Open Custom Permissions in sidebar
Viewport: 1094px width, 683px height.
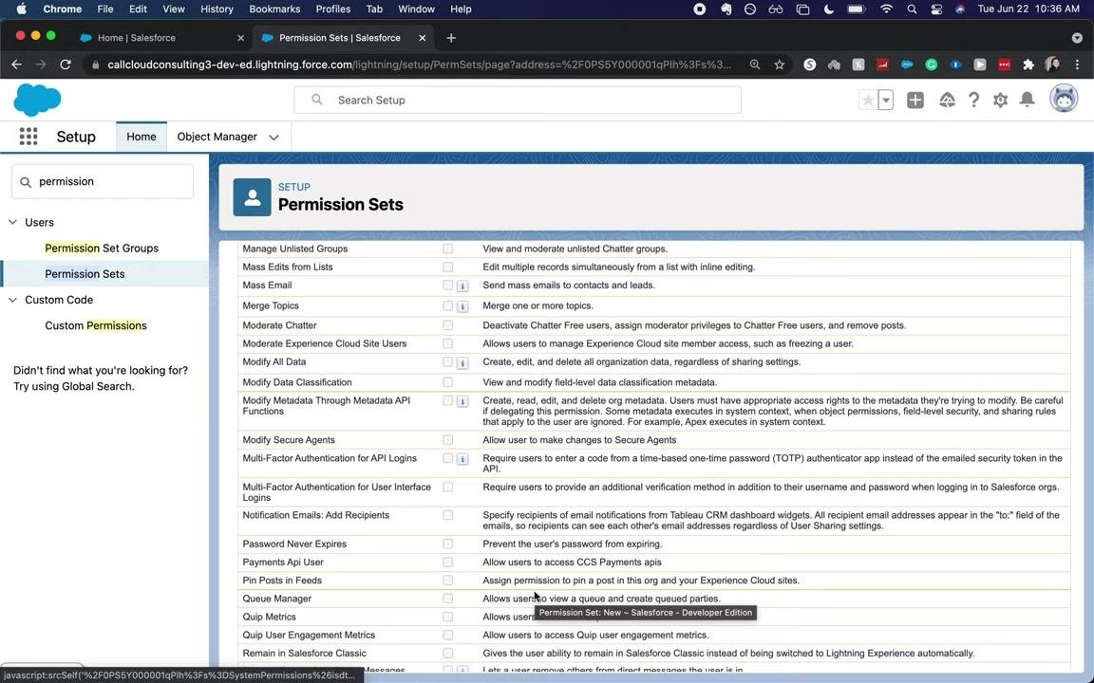(x=96, y=325)
